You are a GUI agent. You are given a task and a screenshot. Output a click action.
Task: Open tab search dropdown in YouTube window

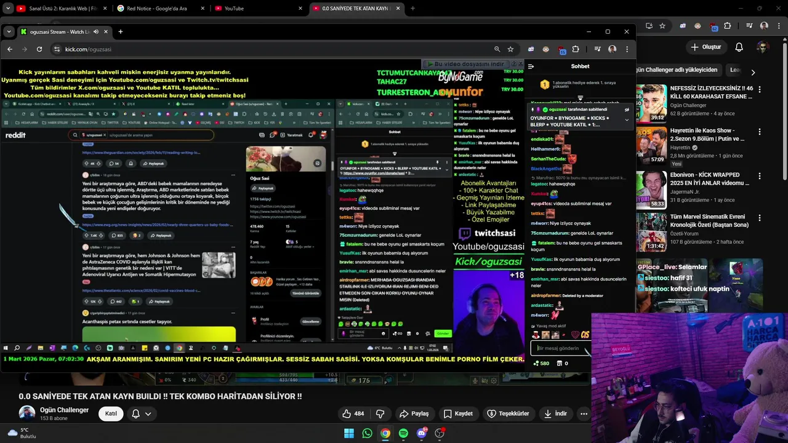[x=7, y=8]
